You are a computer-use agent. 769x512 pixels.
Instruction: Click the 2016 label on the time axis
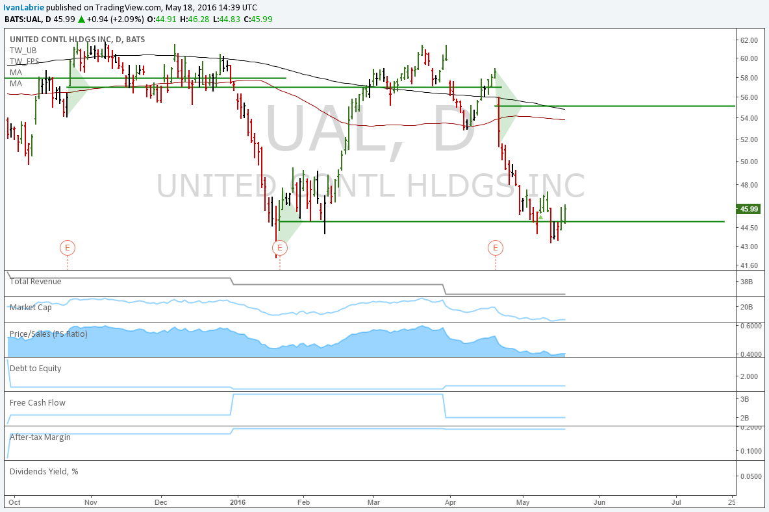pyautogui.click(x=238, y=502)
